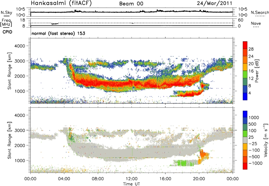This screenshot has height=186, width=269.
Task: Click the 04:00 time tick label
Action: pos(64,179)
